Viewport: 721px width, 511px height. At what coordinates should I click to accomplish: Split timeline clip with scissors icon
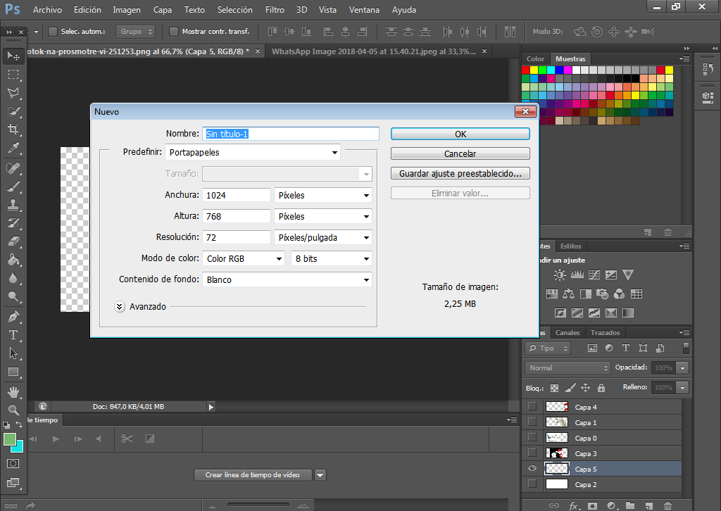pyautogui.click(x=127, y=439)
